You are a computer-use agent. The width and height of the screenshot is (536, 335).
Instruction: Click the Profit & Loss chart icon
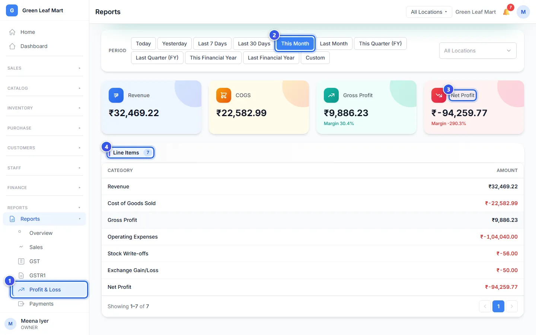[x=21, y=290]
